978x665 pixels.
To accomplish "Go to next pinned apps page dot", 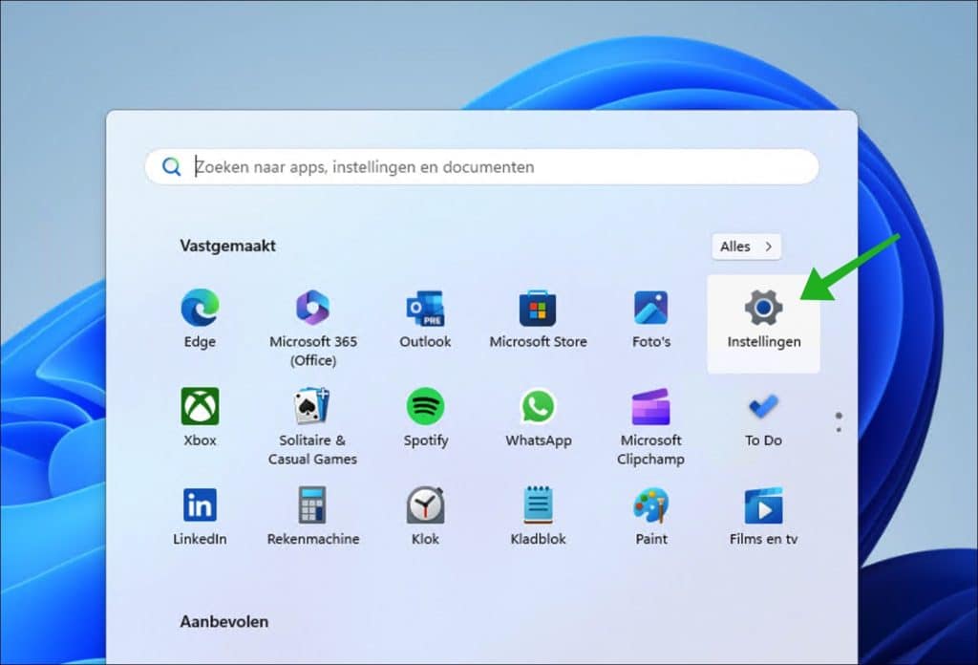I will click(839, 429).
